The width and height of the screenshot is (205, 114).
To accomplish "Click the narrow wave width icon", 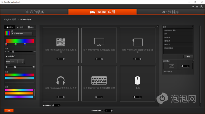I will pyautogui.click(x=6, y=67).
